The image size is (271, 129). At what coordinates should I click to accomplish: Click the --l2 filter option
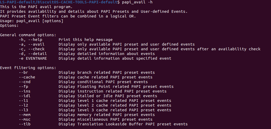click(x=23, y=105)
